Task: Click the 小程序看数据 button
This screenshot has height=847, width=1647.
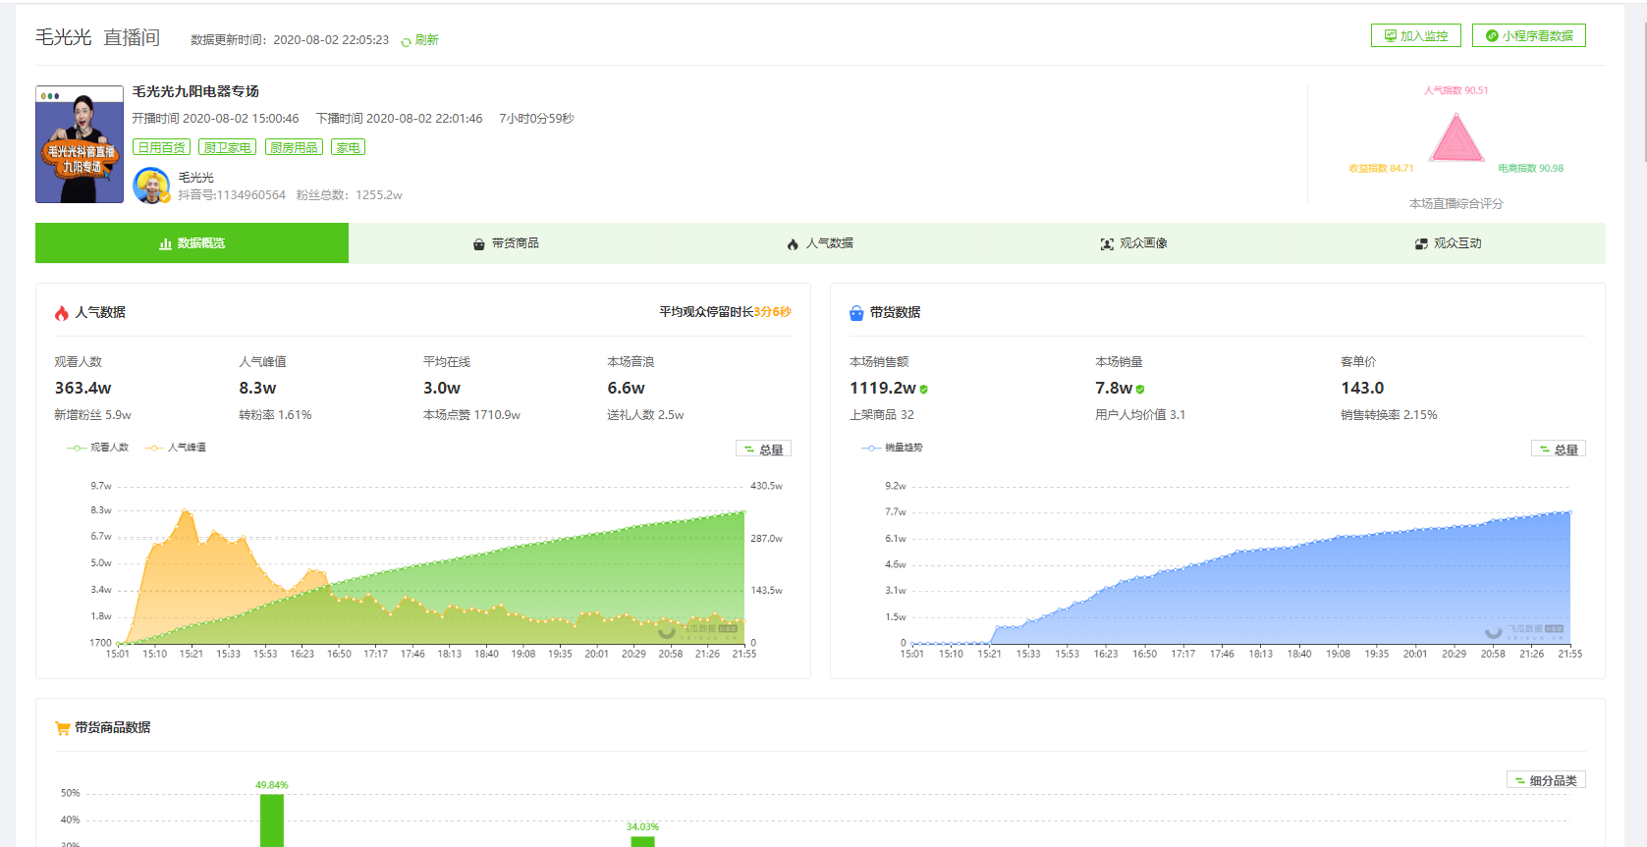Action: coord(1528,35)
